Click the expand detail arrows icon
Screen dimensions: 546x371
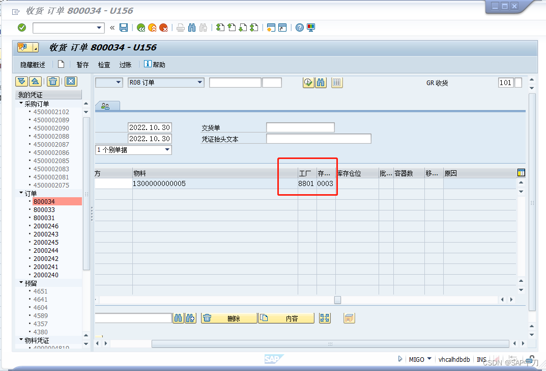(x=325, y=318)
